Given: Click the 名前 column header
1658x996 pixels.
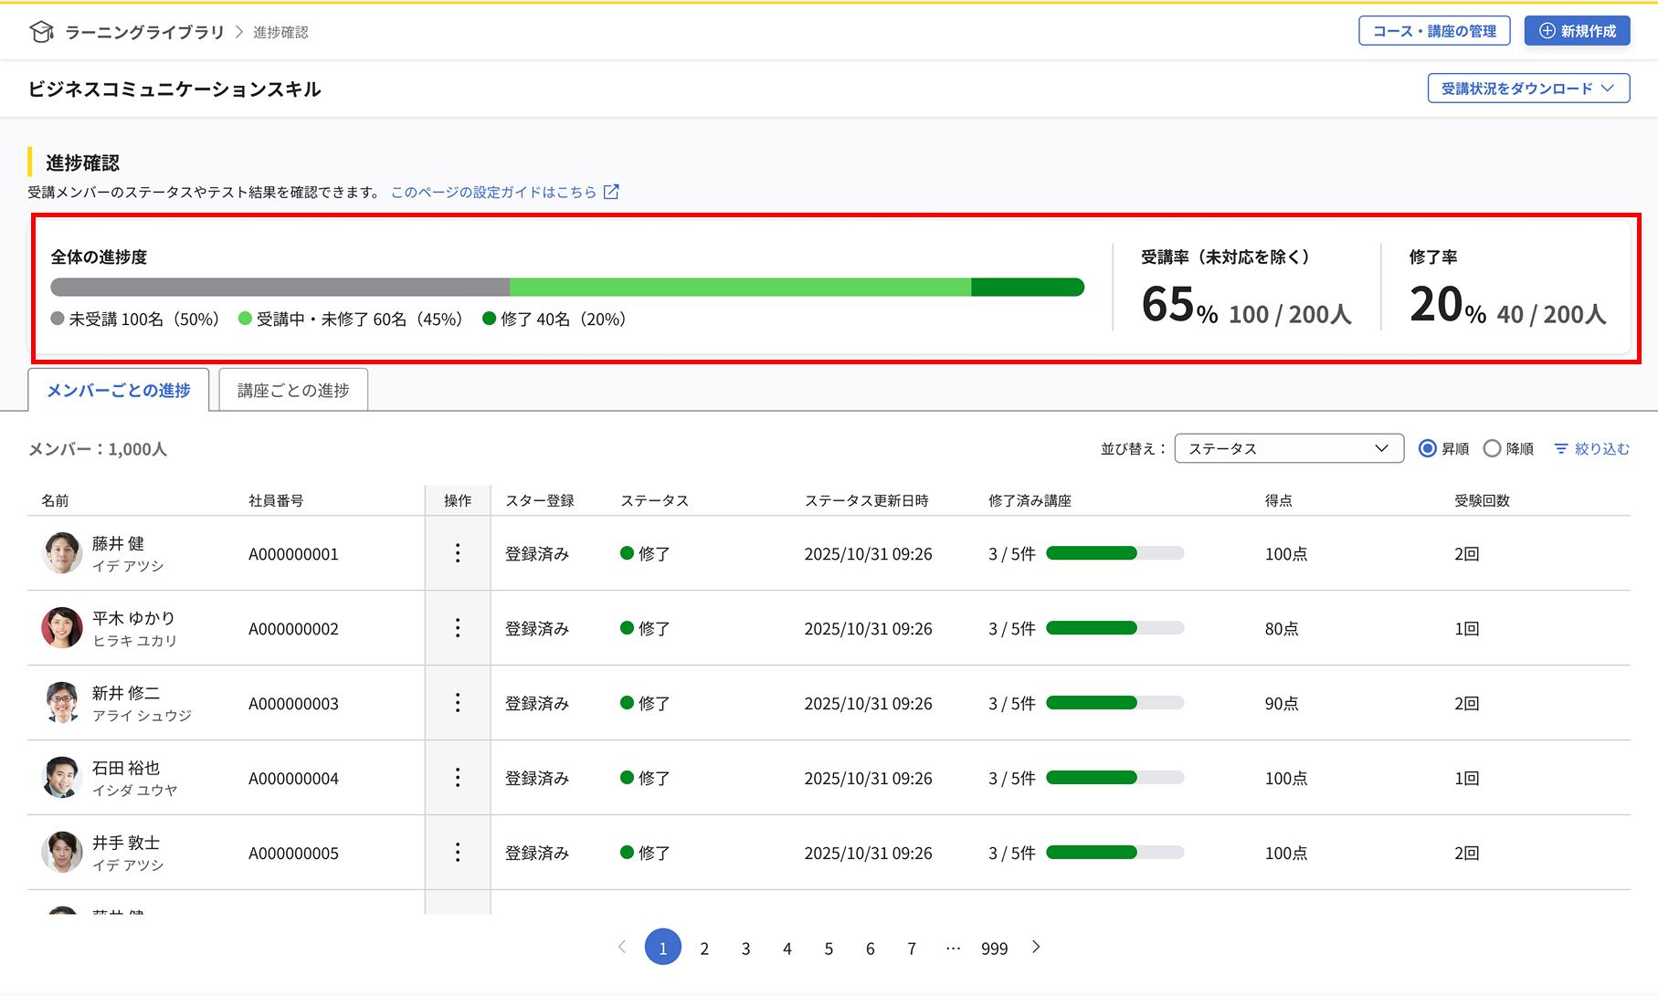Looking at the screenshot, I should (x=55, y=500).
